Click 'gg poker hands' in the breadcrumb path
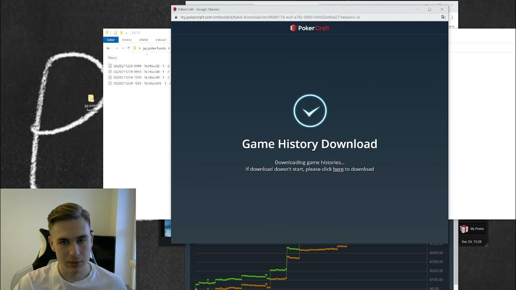The height and width of the screenshot is (290, 516). (x=154, y=48)
